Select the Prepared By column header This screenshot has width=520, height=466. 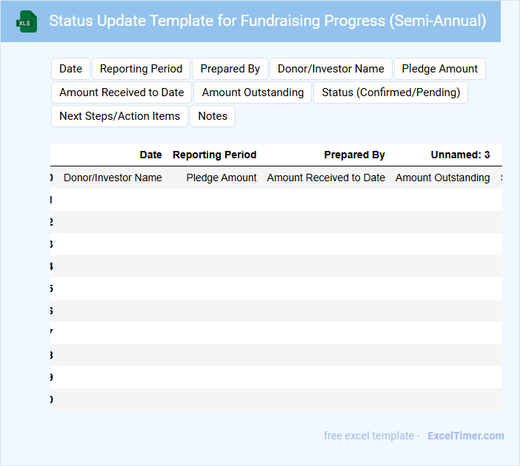pos(354,155)
